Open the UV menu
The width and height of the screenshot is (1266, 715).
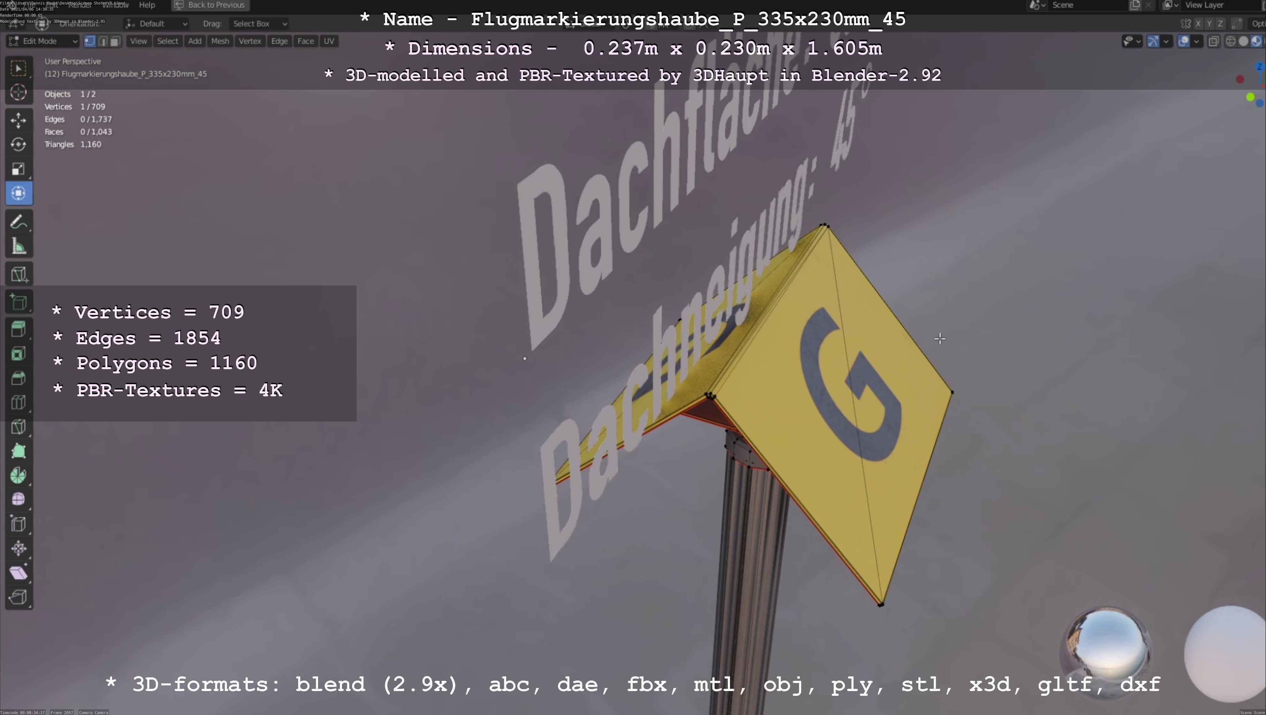[329, 41]
